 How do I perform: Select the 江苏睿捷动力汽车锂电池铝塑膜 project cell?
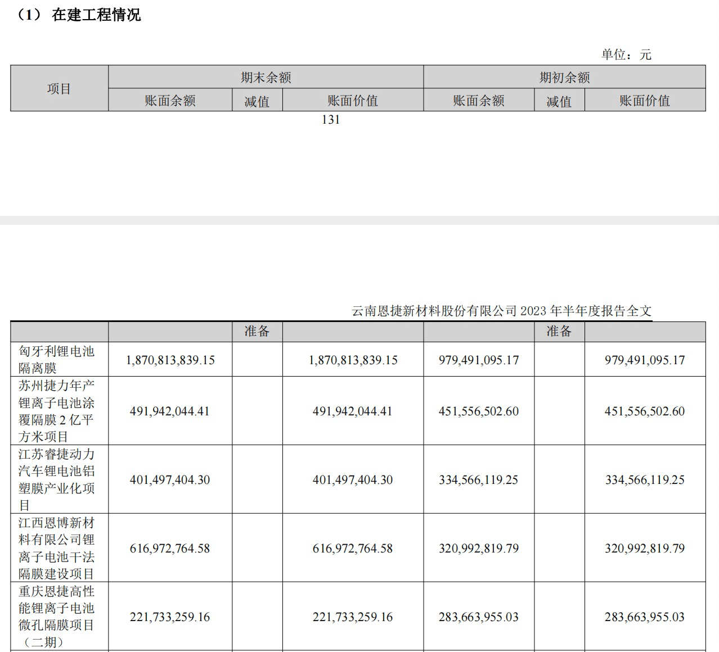(56, 479)
